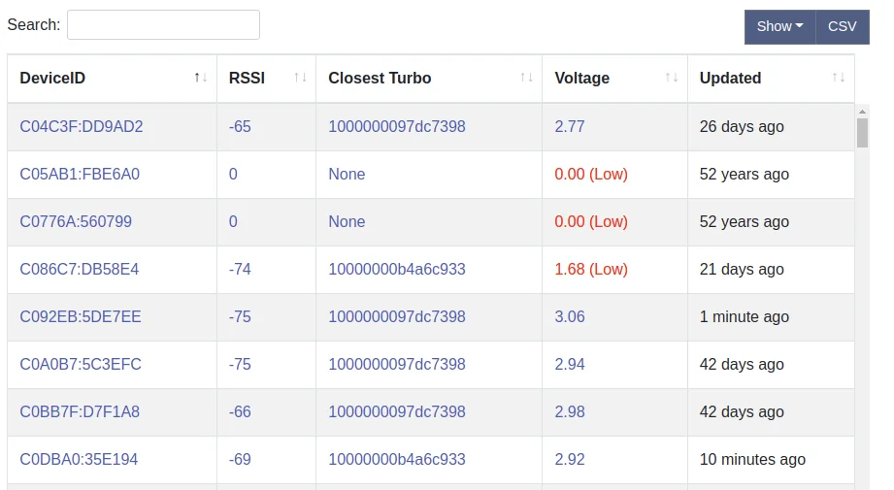Click turbo 10000000b4a6c933 in C086C7:DB58E4 row
This screenshot has width=894, height=490.
pos(397,269)
